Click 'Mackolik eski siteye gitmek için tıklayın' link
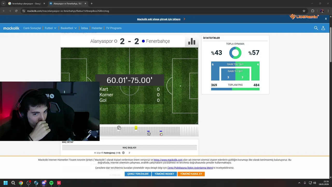The width and height of the screenshot is (332, 187). [x=159, y=19]
